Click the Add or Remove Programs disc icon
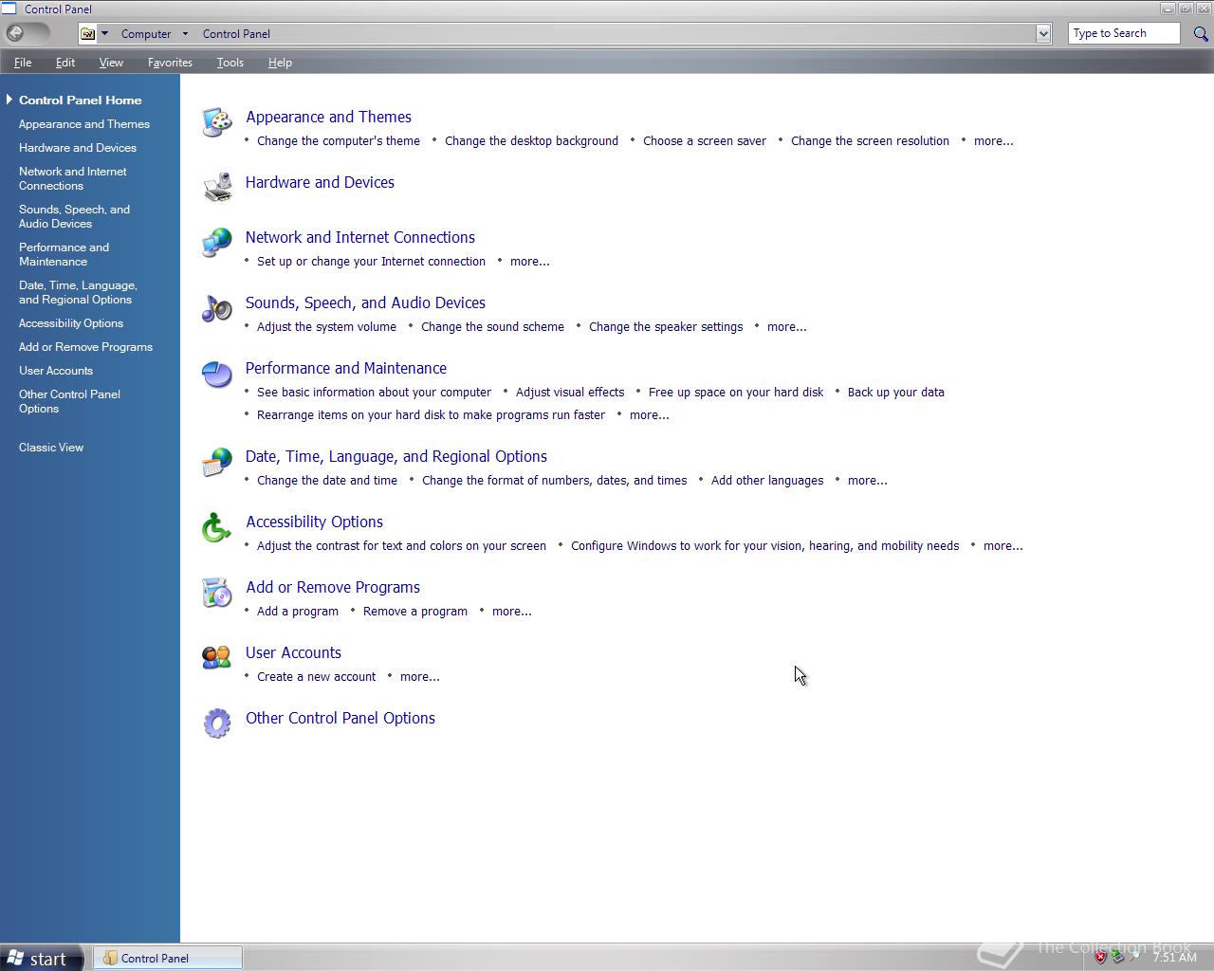Image resolution: width=1214 pixels, height=971 pixels. pyautogui.click(x=216, y=592)
